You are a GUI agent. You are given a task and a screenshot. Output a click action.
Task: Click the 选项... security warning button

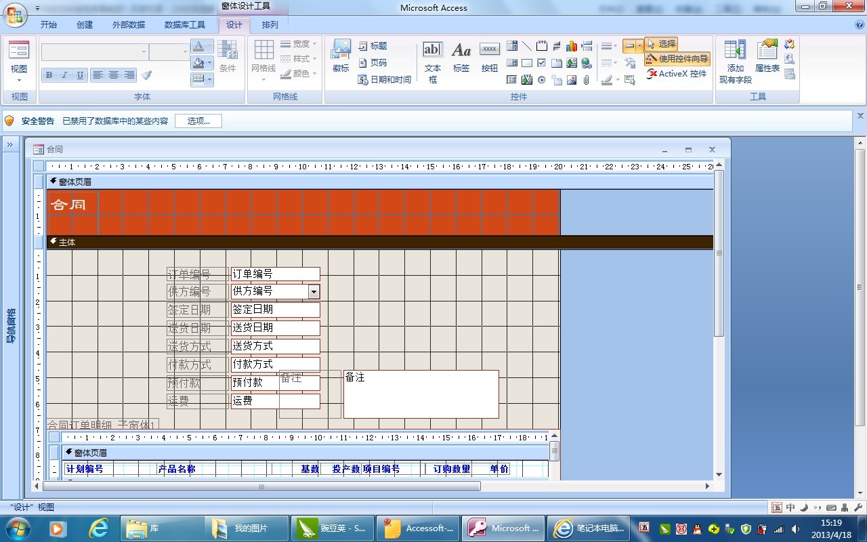point(198,121)
